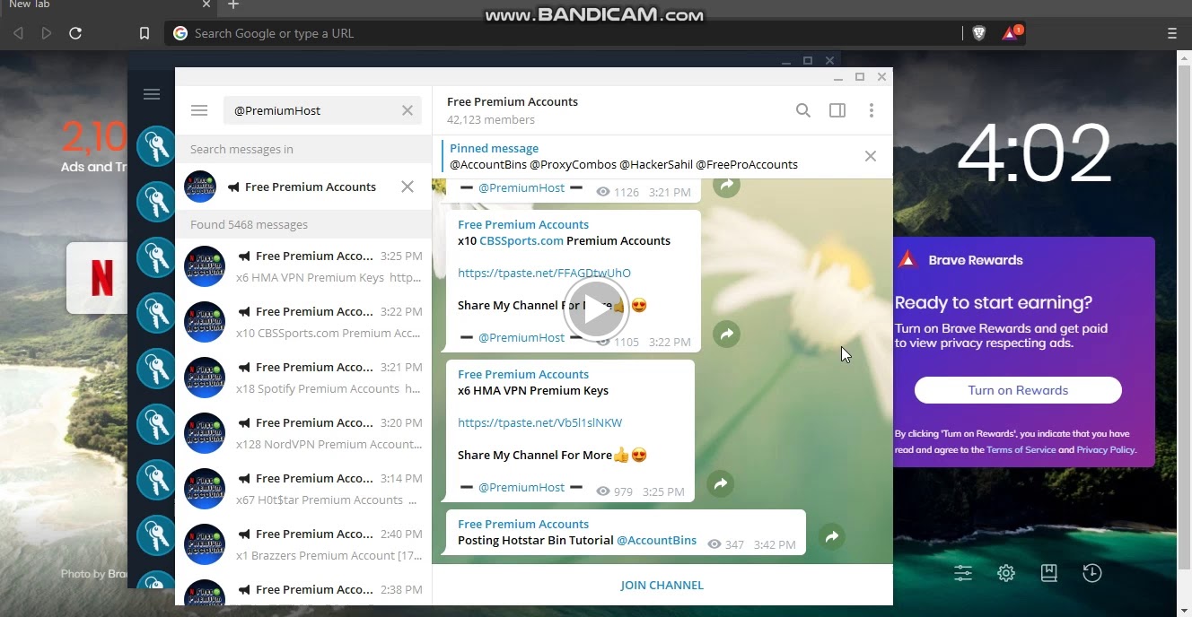Open the 3:20 PM NordVPN search result
Screen dimensions: 1192x617
click(303, 433)
